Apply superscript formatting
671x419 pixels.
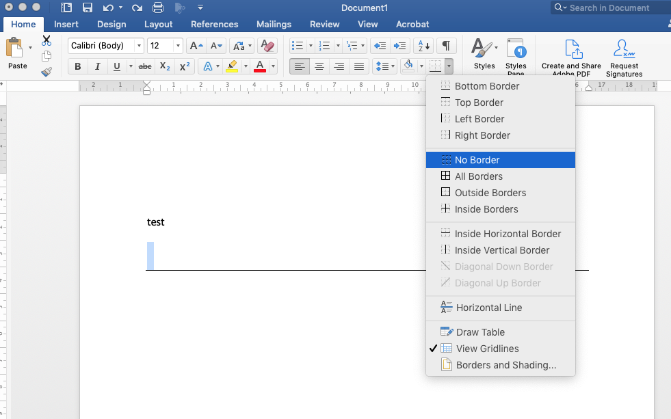[185, 66]
